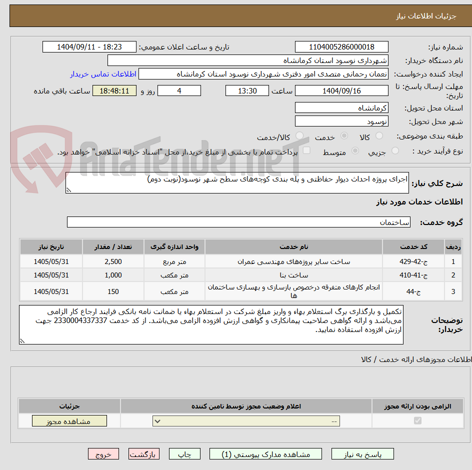
Task: Select the خدمت radio button
Action: (344, 135)
